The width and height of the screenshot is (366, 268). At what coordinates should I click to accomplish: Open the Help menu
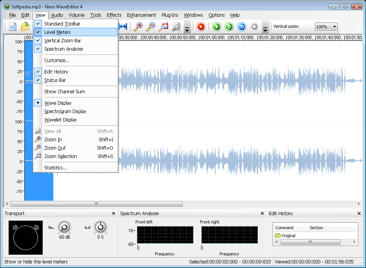(235, 15)
